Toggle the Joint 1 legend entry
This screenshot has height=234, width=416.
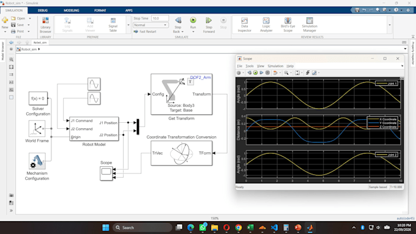tap(387, 84)
